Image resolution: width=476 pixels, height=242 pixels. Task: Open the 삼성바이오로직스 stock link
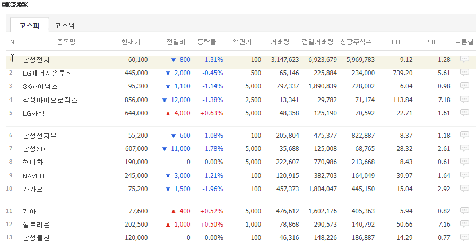click(50, 100)
